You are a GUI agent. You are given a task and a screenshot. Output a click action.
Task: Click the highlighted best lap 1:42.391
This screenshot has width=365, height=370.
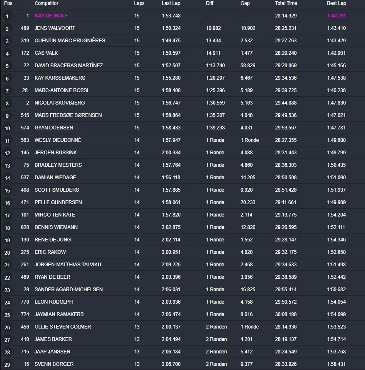click(x=336, y=16)
